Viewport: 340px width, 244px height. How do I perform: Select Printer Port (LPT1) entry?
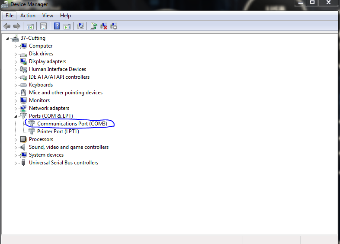click(x=58, y=132)
